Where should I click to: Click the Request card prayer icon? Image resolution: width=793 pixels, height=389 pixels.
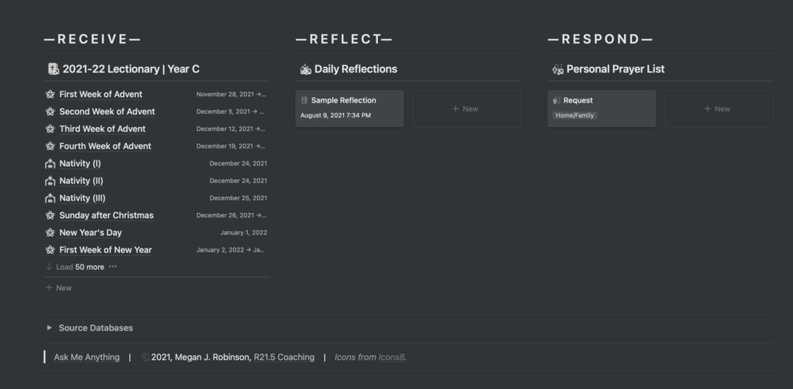coord(556,100)
